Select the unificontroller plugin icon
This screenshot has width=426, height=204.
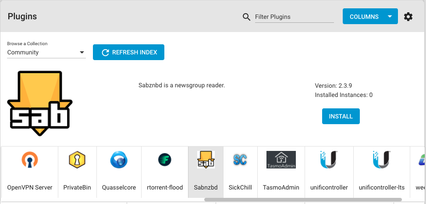coord(329,160)
